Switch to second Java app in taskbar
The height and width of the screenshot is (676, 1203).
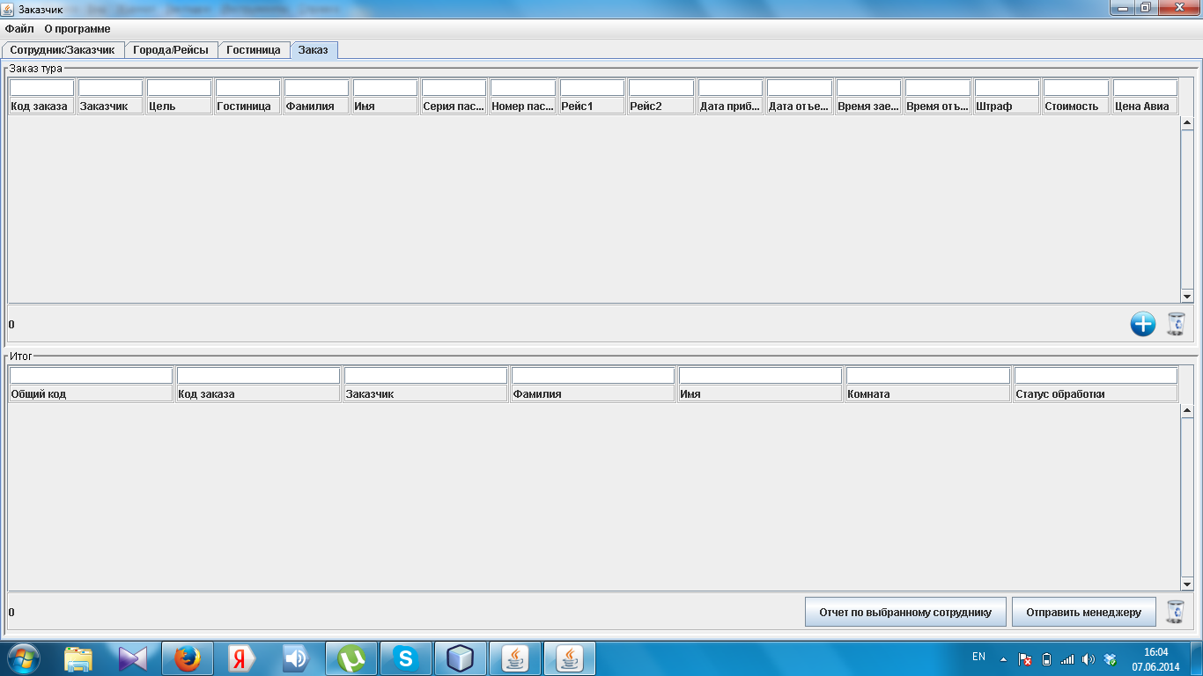570,658
